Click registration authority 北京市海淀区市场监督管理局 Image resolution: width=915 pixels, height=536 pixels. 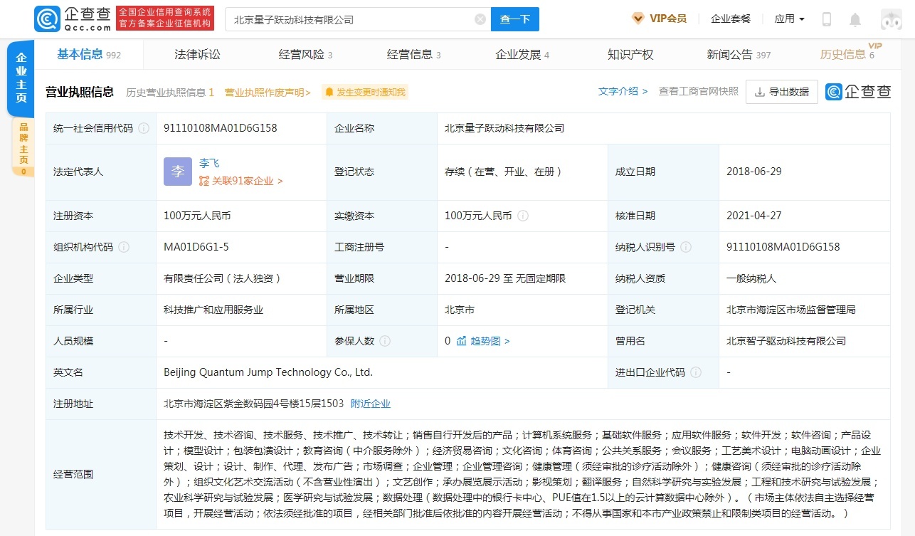click(x=790, y=310)
